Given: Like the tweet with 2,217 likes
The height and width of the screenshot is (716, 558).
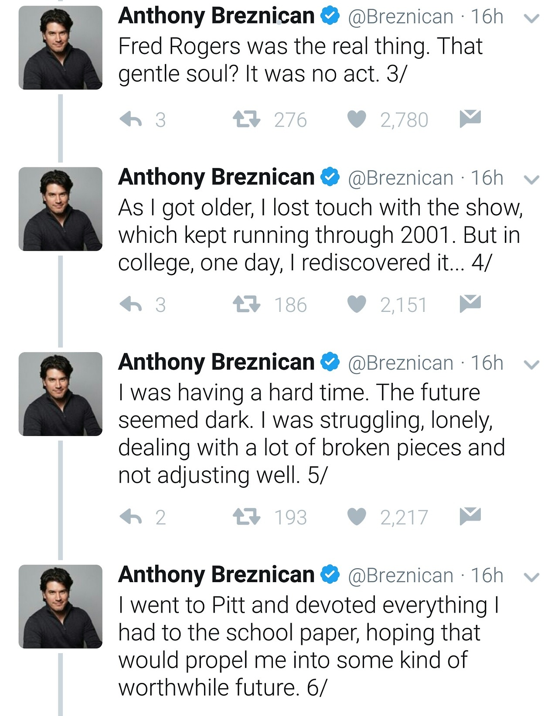Looking at the screenshot, I should click(x=356, y=517).
